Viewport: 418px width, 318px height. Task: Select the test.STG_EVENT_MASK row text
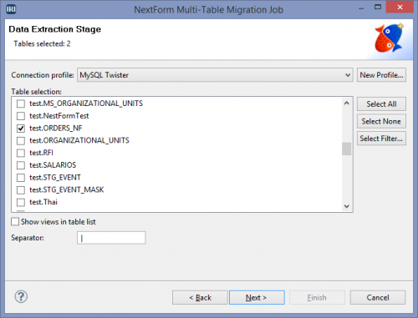(67, 189)
